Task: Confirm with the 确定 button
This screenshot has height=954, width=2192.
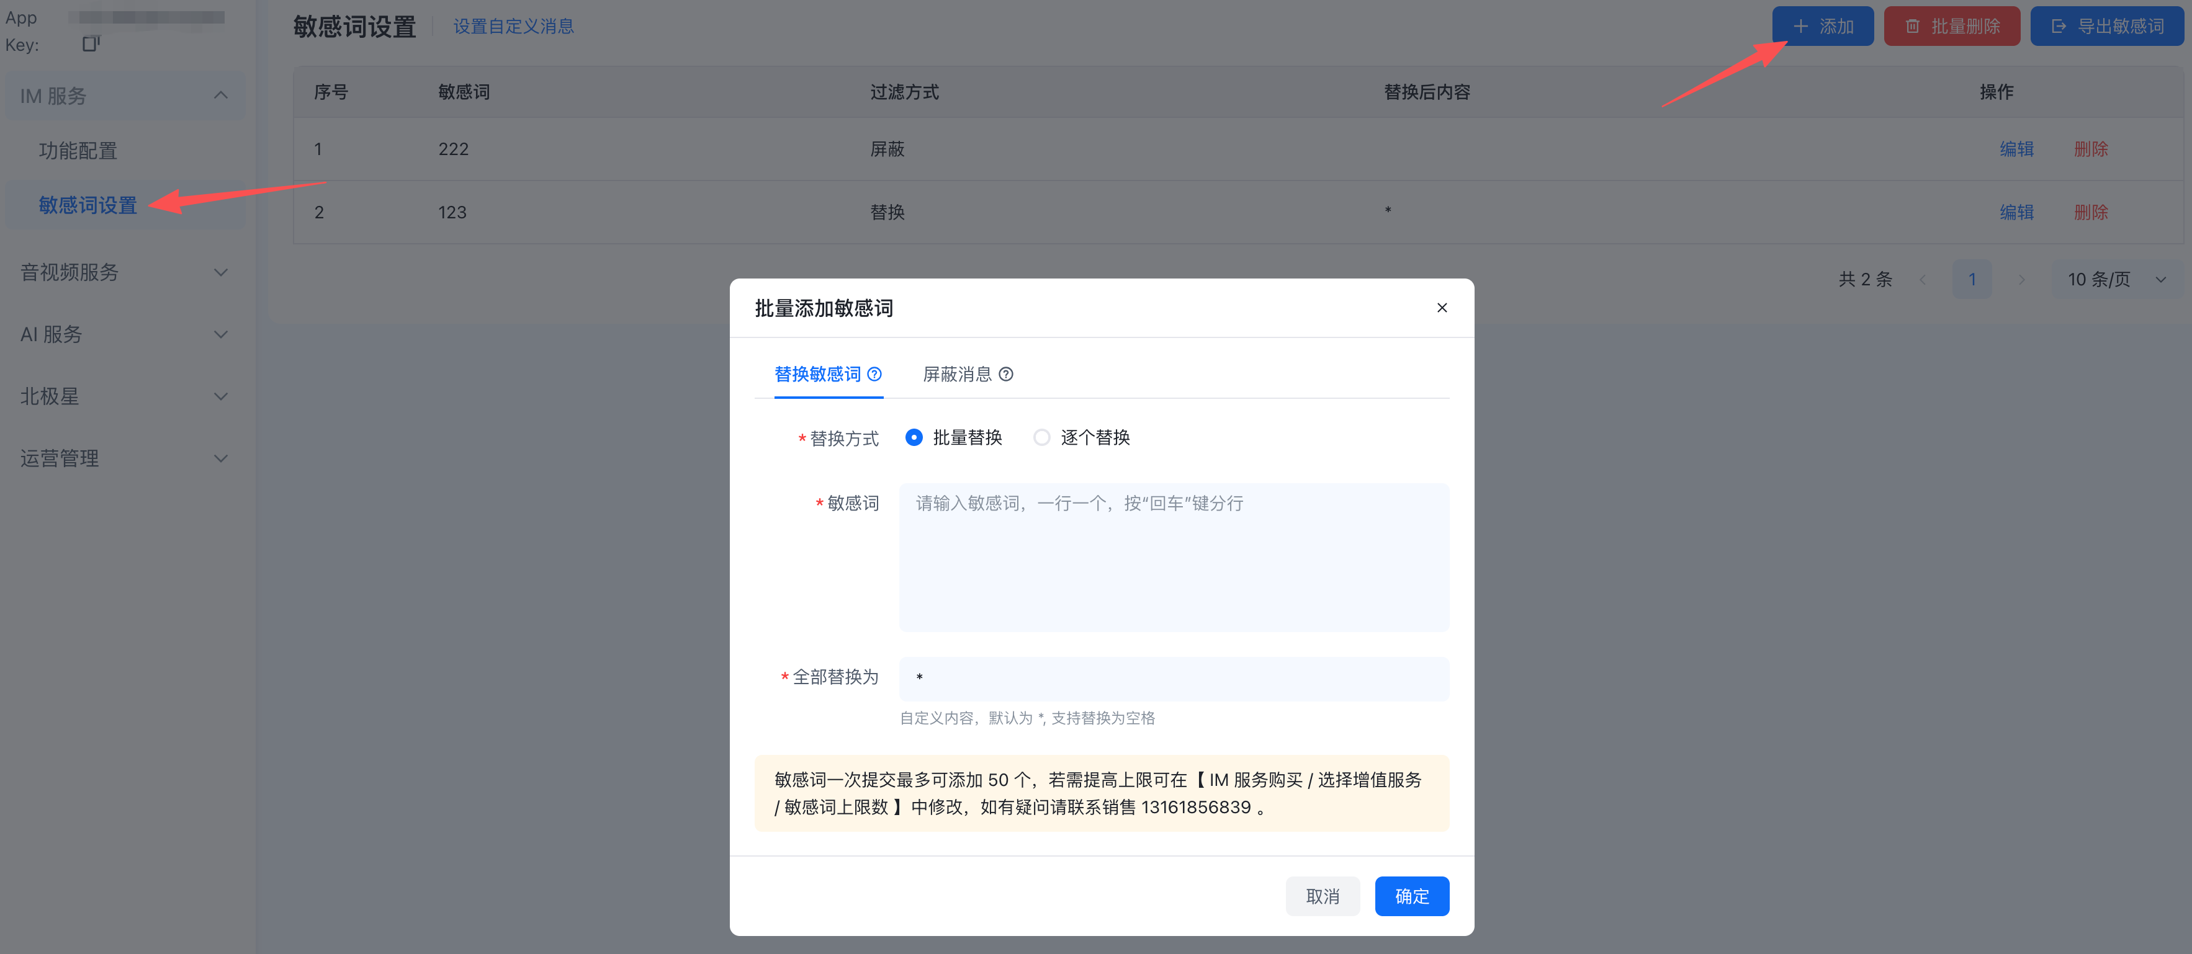Action: click(x=1412, y=896)
